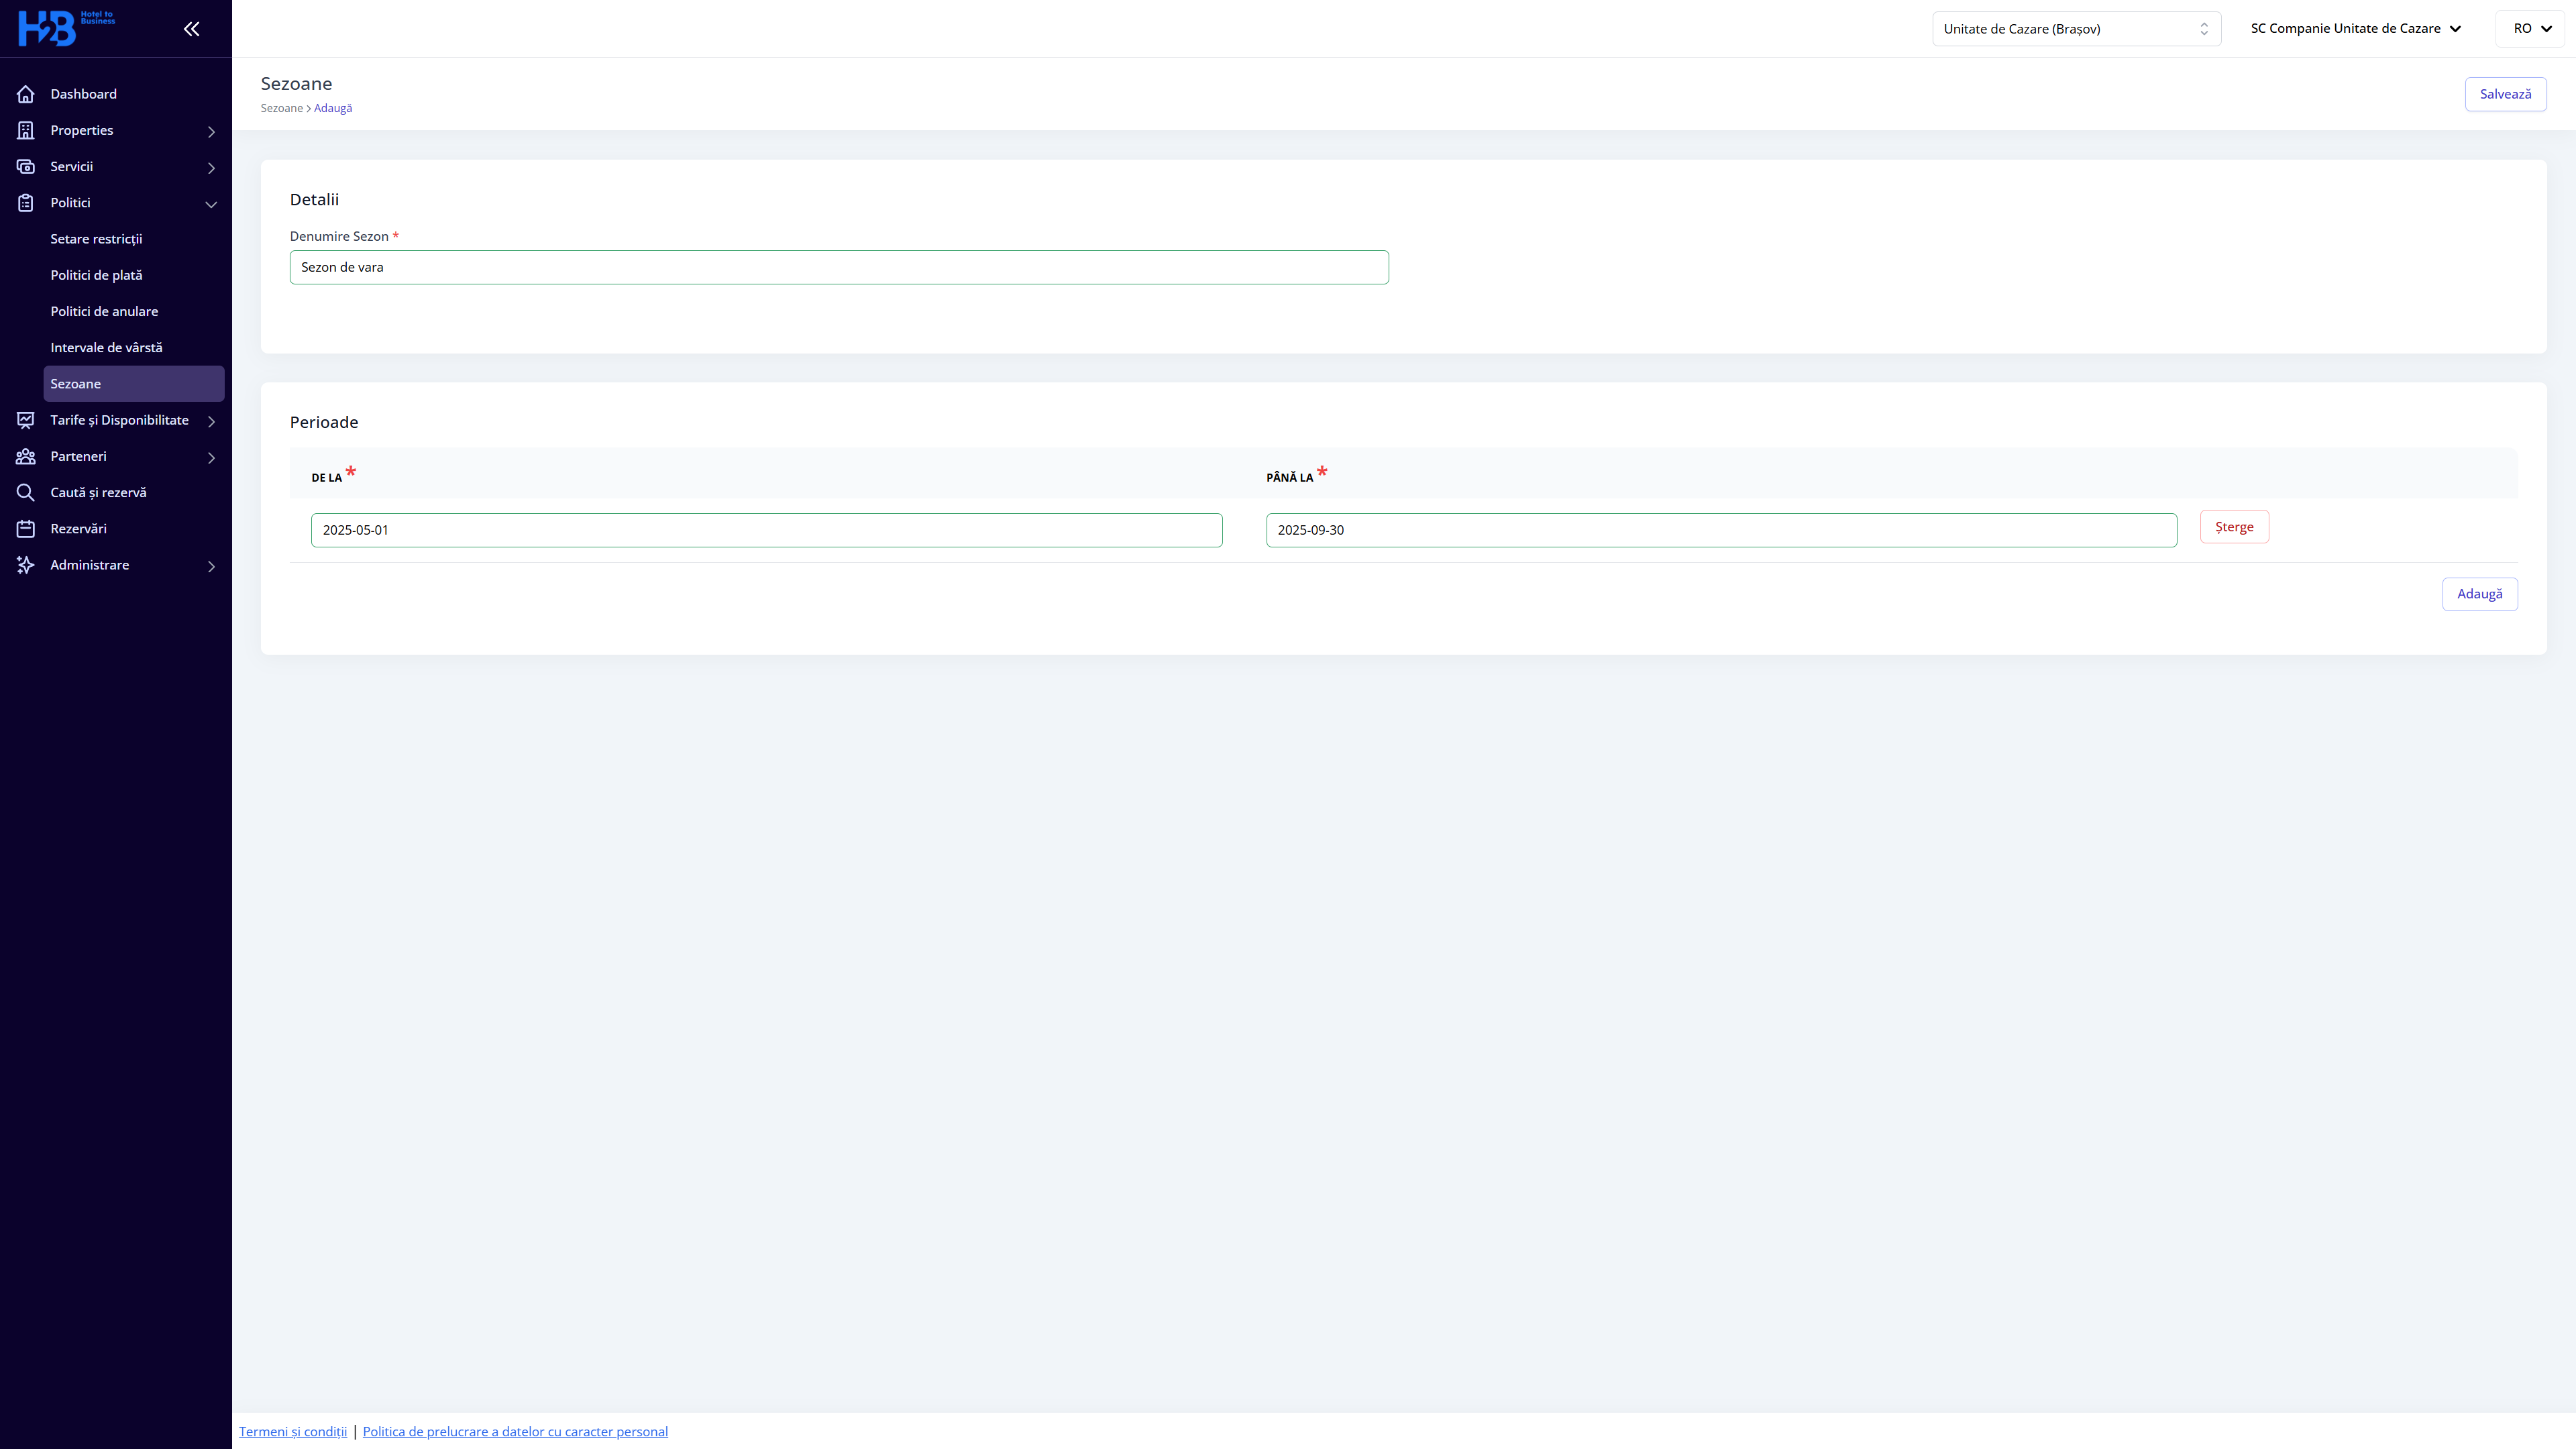The image size is (2576, 1449).
Task: Expand Tarife și Disponibilitate chevron
Action: (x=211, y=421)
